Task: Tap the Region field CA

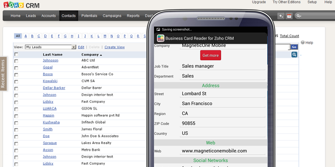Action: (223, 114)
